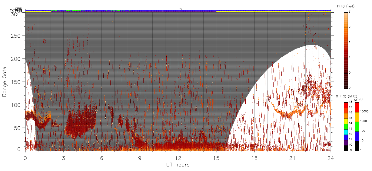Click the red 17-18 MHz TX FRQ swatch
The width and height of the screenshot is (372, 171).
[x=346, y=105]
